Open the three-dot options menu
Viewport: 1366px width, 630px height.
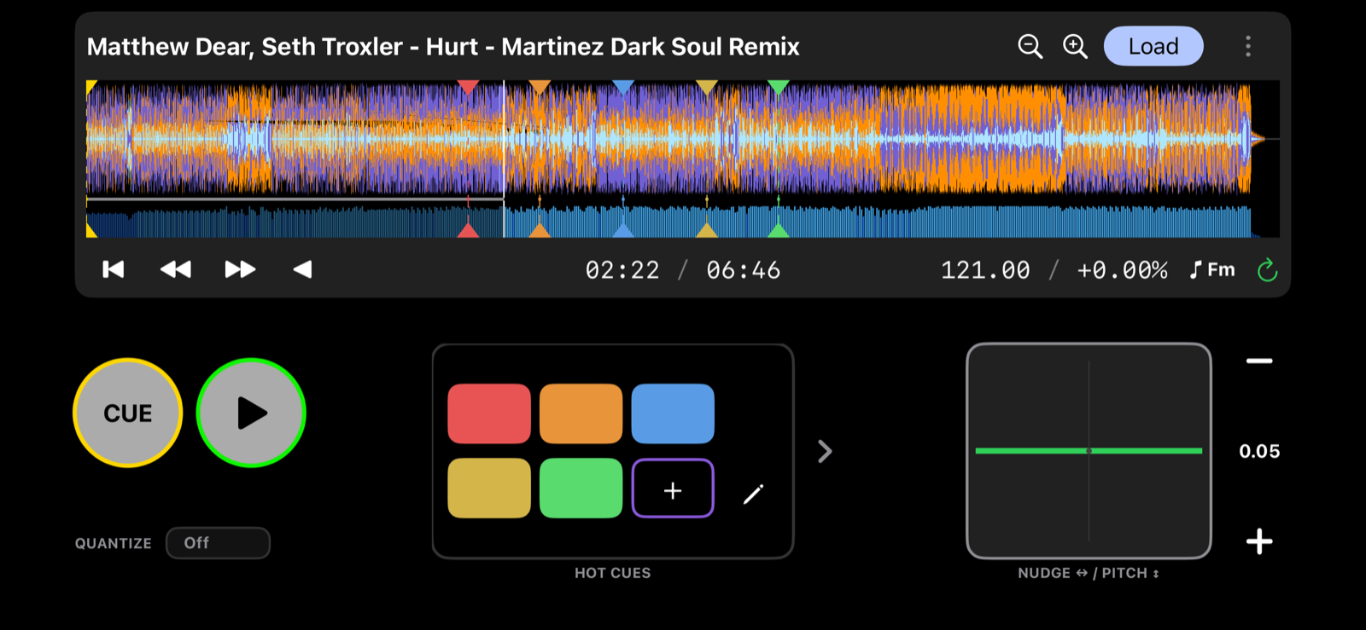[1248, 46]
